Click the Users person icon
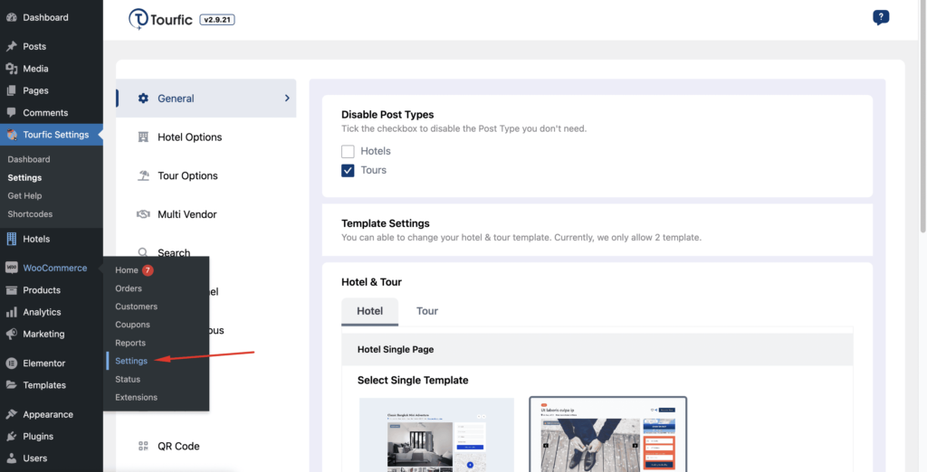927x472 pixels. pos(11,458)
